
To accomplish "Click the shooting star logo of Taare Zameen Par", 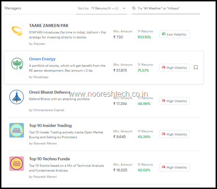I will (x=17, y=31).
